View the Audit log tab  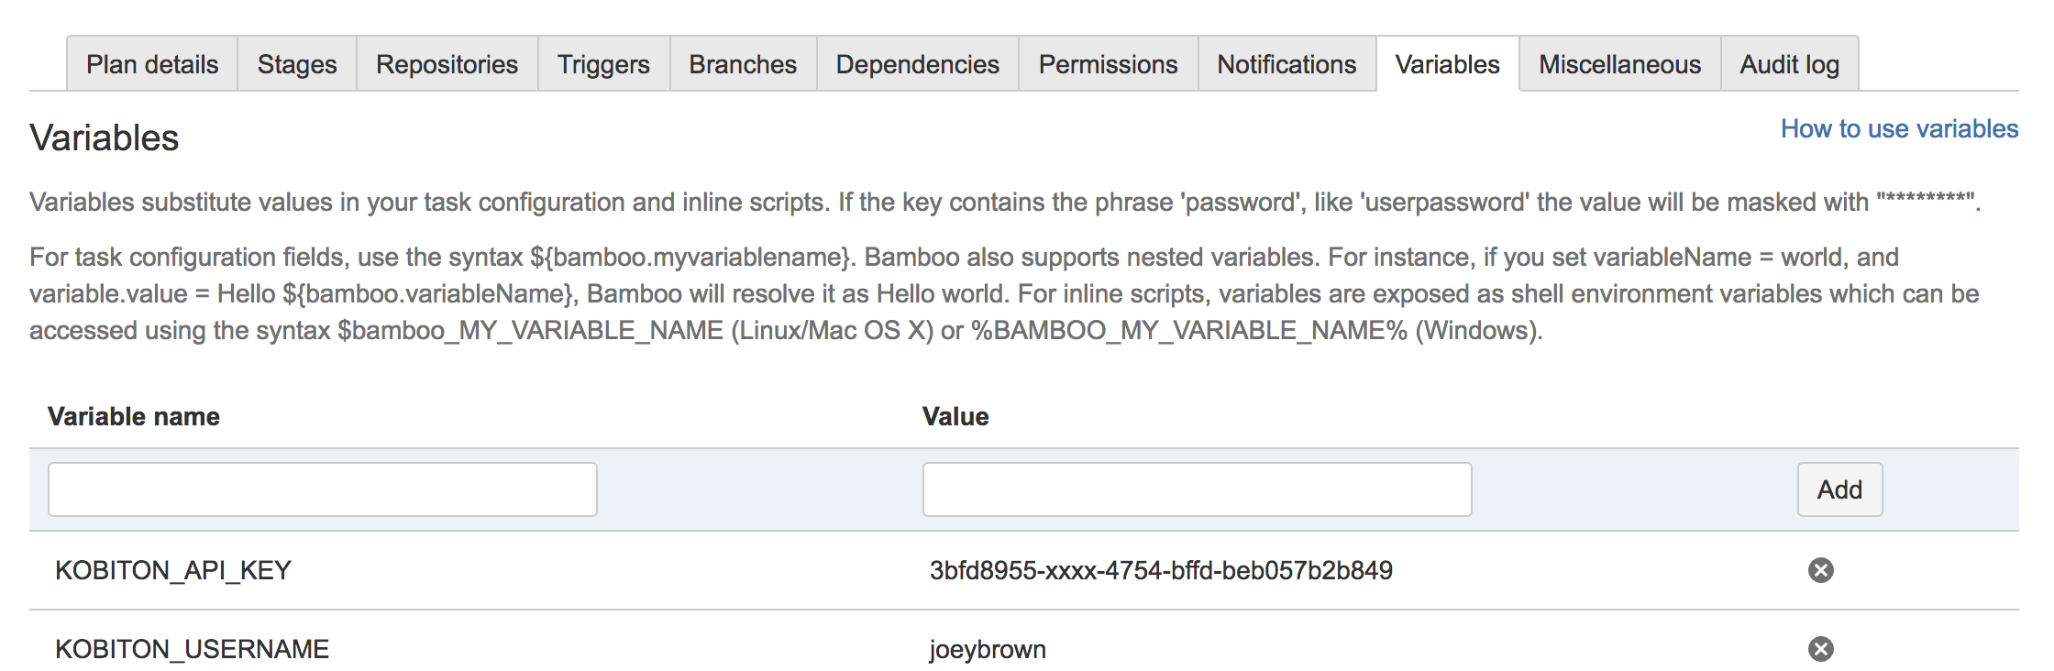[1789, 64]
